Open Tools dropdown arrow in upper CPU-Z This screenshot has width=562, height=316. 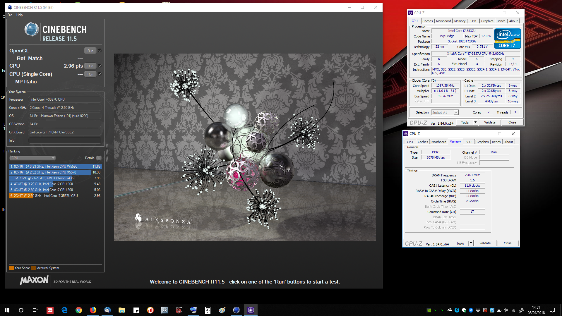(475, 122)
